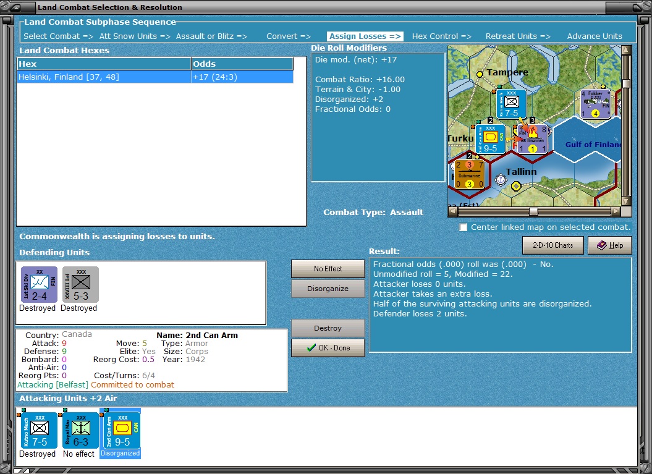Click map scroll right arrow

pos(616,211)
